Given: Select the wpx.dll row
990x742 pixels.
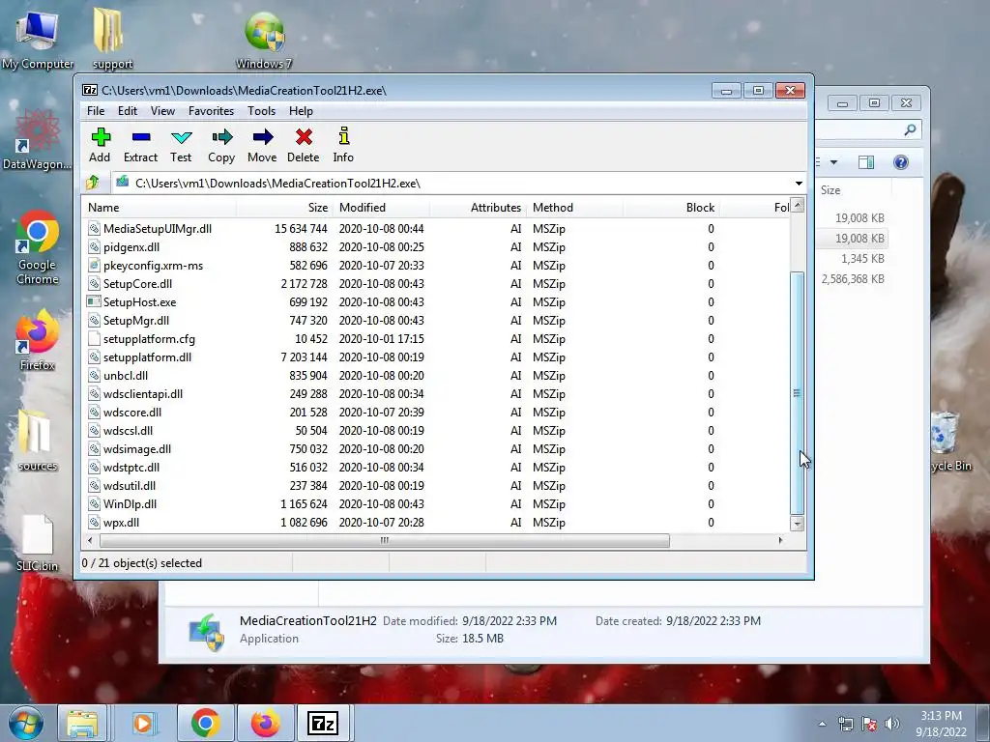Looking at the screenshot, I should point(436,522).
